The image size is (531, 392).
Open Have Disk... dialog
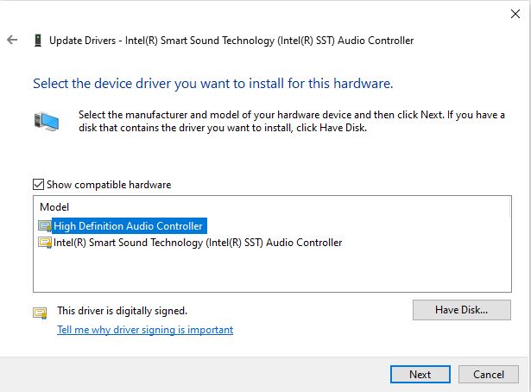(462, 310)
